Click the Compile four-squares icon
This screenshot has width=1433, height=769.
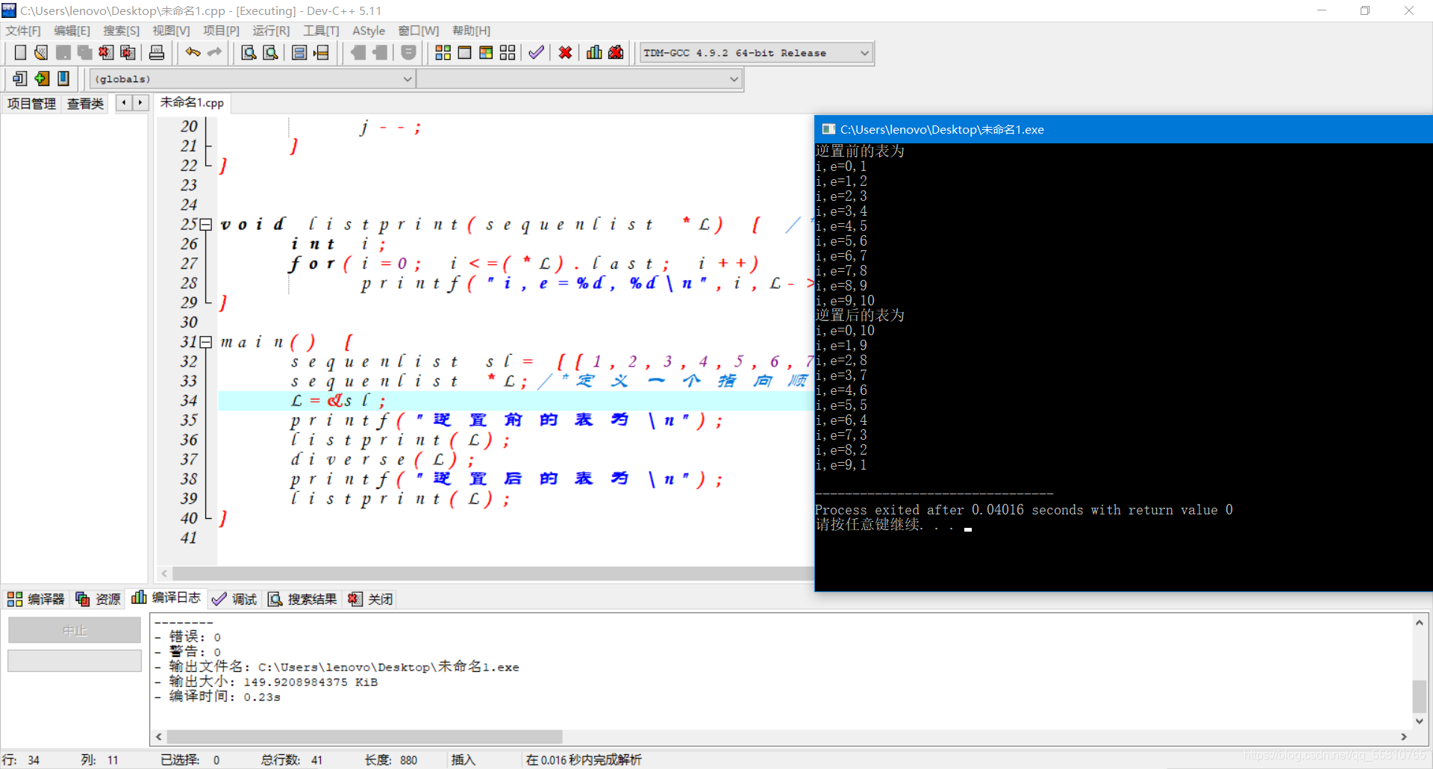[443, 53]
